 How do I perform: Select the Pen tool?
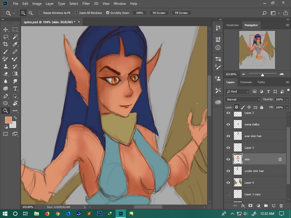point(5,96)
